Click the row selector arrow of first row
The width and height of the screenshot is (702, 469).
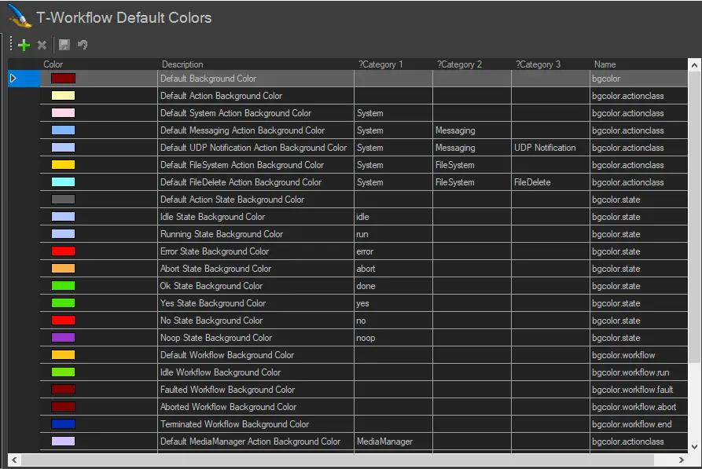tap(13, 79)
